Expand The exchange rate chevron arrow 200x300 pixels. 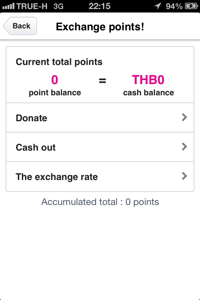tap(184, 176)
